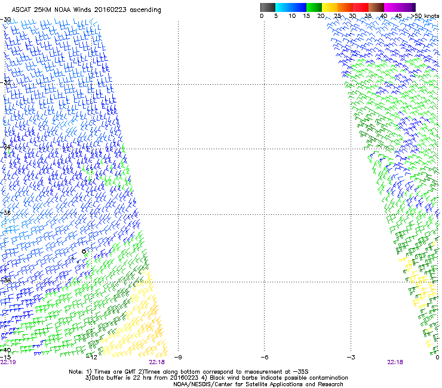Click the '5' legend scale label

(x=276, y=16)
